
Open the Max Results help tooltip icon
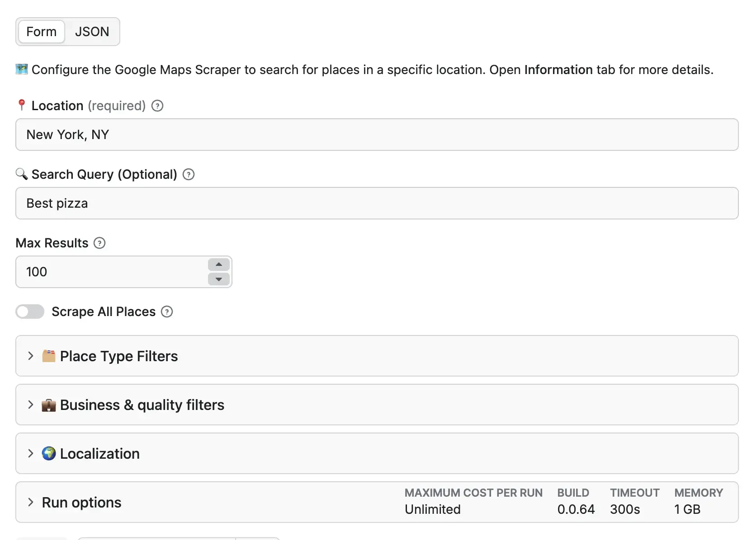tap(99, 243)
